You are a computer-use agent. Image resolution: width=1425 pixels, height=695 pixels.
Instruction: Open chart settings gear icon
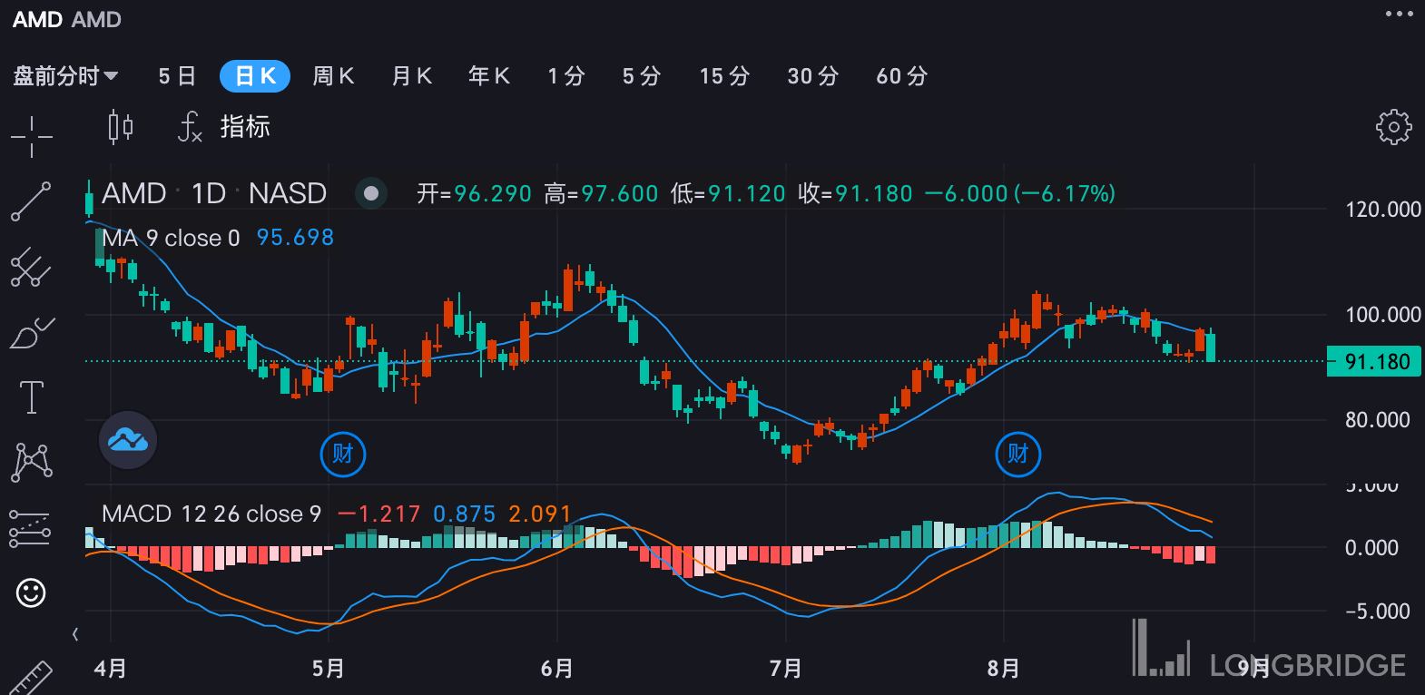tap(1394, 127)
